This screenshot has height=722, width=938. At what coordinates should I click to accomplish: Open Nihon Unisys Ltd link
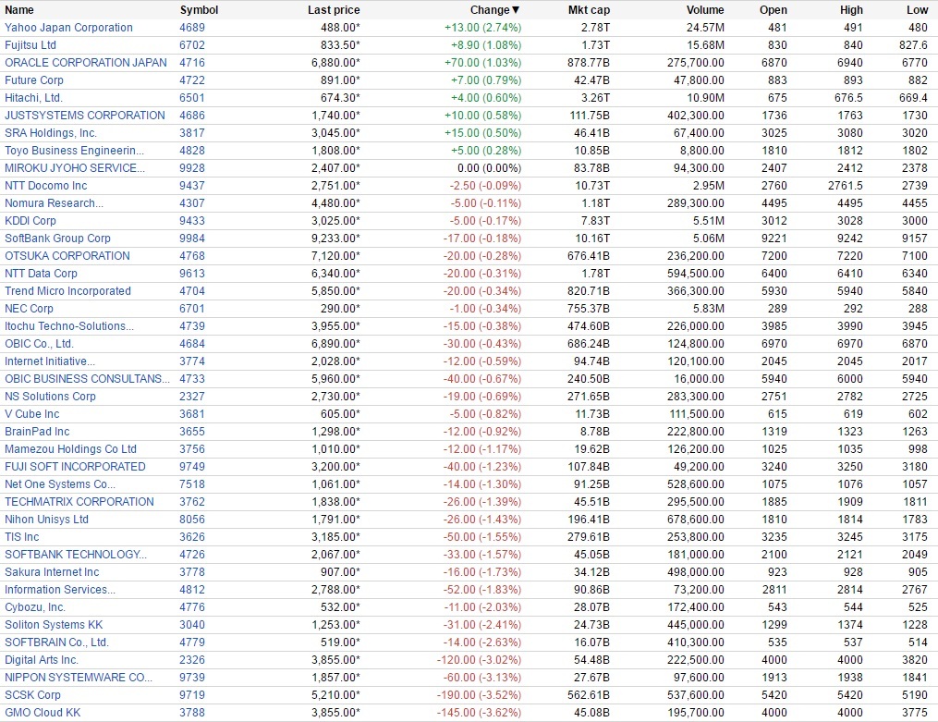(x=46, y=520)
